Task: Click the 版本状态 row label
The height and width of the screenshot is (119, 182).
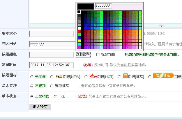Action: tap(9, 96)
